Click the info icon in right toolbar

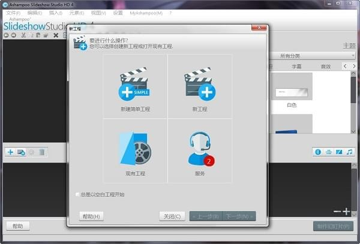point(318,152)
